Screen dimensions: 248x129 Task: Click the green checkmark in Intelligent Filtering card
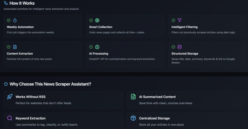tap(173, 20)
